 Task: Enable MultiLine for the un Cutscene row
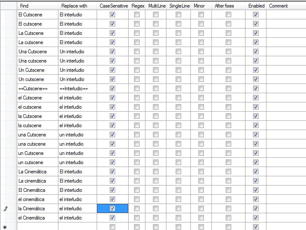(x=156, y=153)
